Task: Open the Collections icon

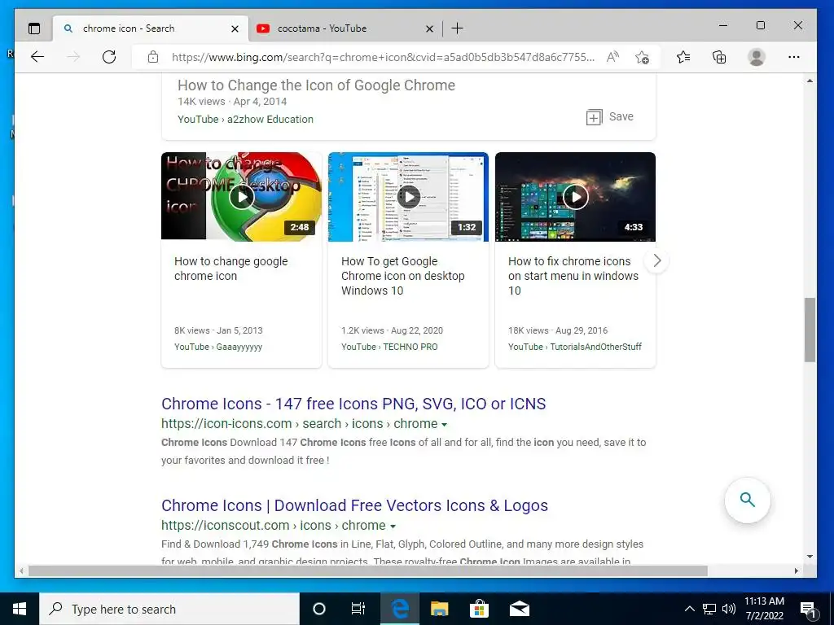Action: 719,57
